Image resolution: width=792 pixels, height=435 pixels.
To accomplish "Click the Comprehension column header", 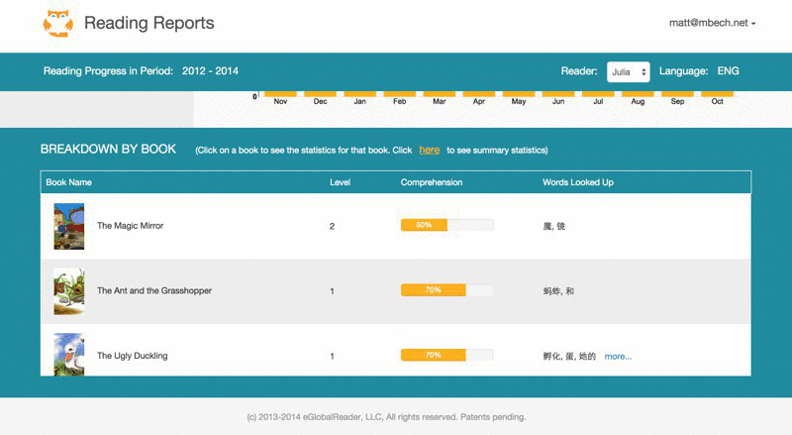I will pyautogui.click(x=431, y=182).
